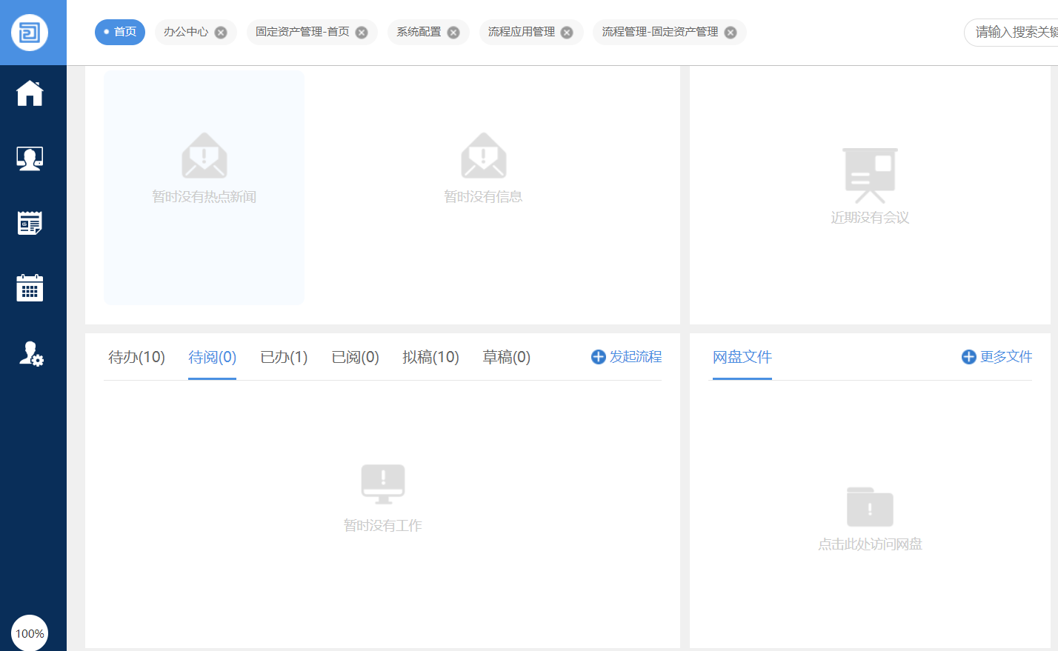1058x651 pixels.
Task: Switch to the 流程管理-固定资产管理 tab
Action: pos(660,32)
